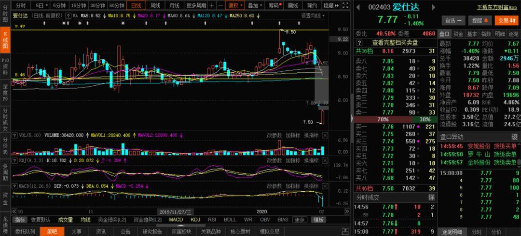This screenshot has width=521, height=236.
Task: Open the 复权 adjustment dropdown
Action: [x=235, y=5]
